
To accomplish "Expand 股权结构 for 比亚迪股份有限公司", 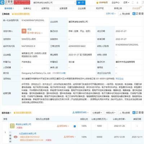I will (x=70, y=137).
